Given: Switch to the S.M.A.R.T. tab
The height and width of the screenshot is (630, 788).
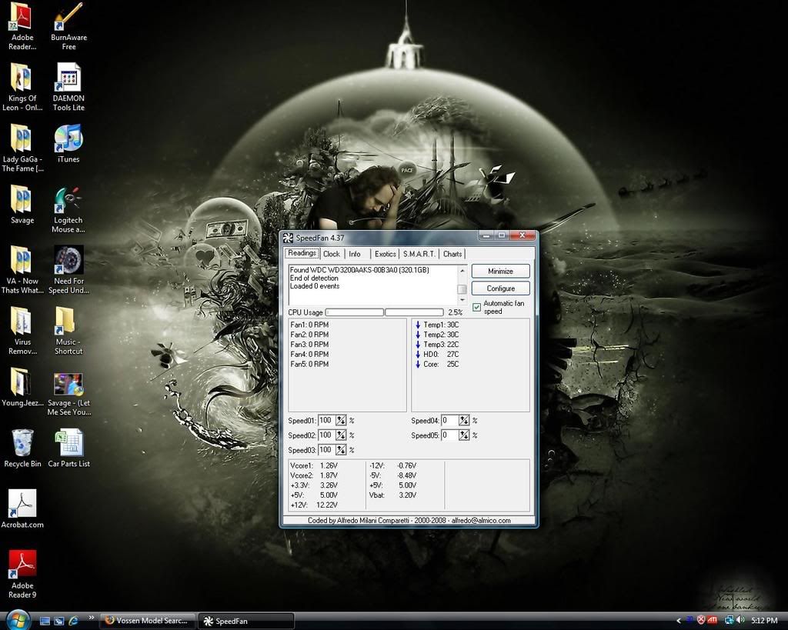Looking at the screenshot, I should click(x=419, y=254).
